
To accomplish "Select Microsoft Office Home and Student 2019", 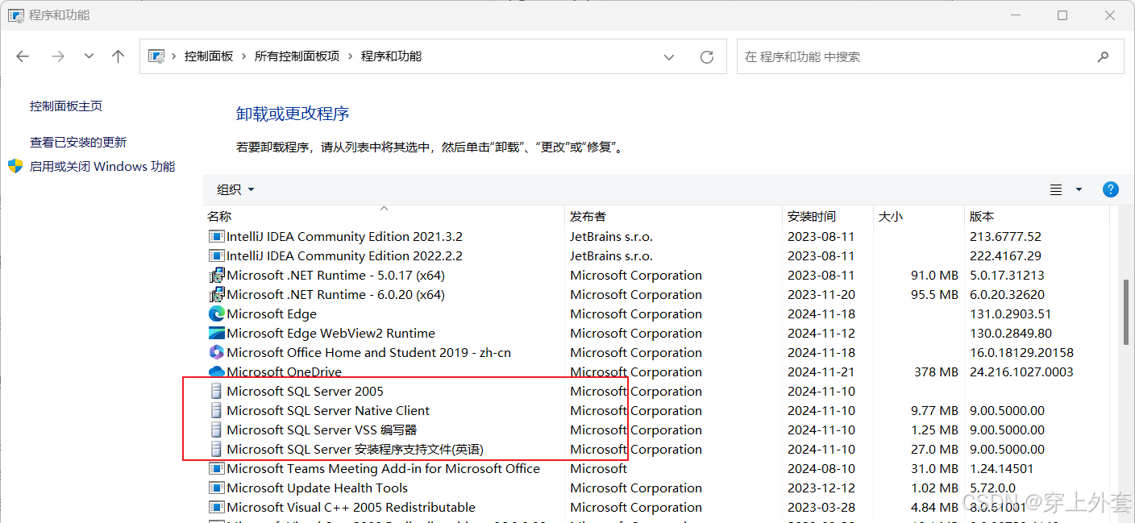I will coord(368,353).
